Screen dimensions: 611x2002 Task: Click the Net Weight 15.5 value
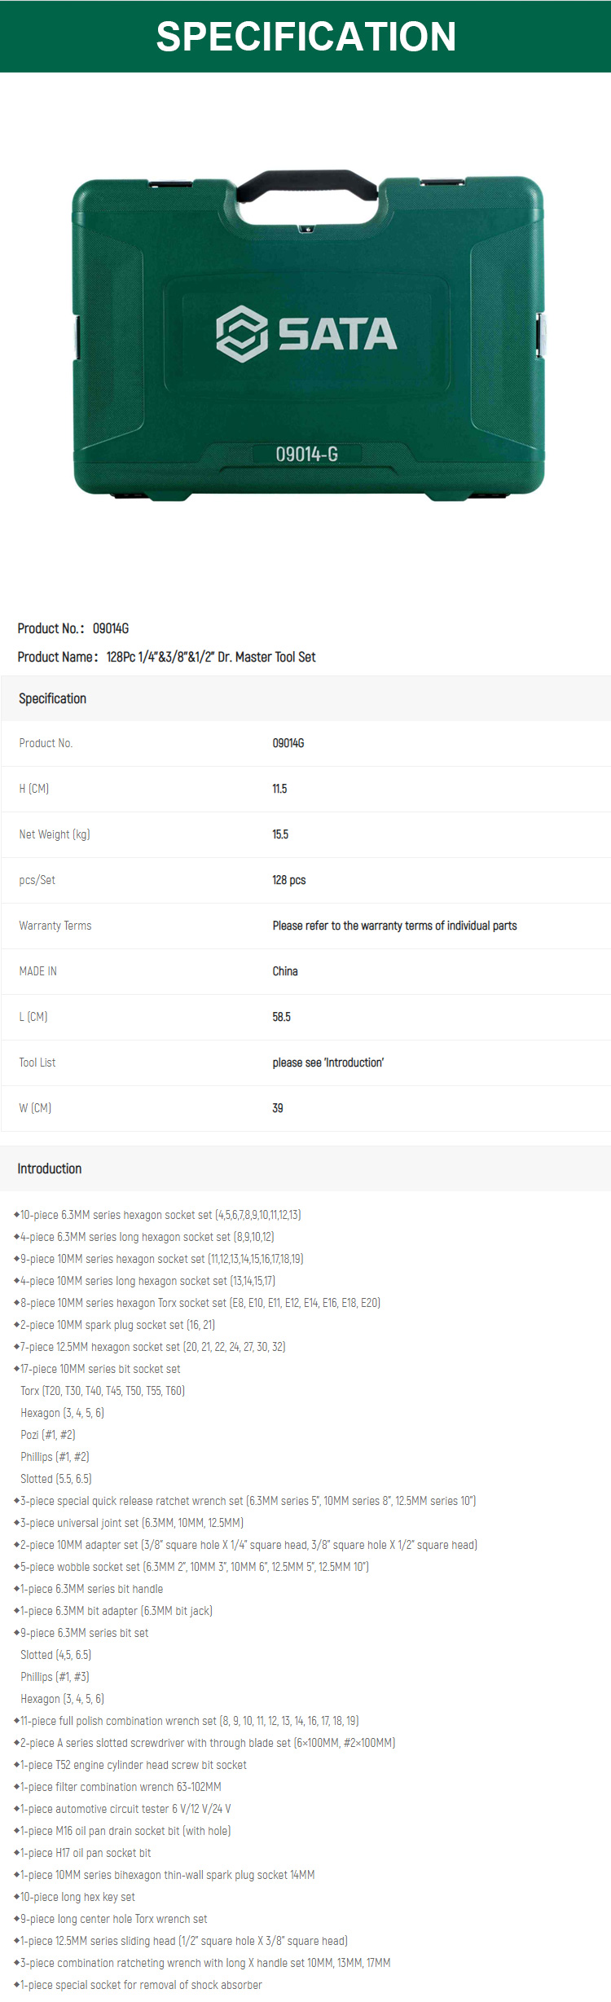[280, 834]
